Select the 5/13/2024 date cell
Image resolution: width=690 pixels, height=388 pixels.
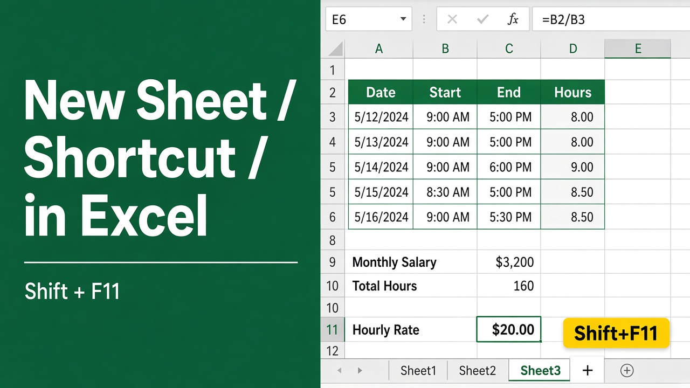tap(381, 142)
